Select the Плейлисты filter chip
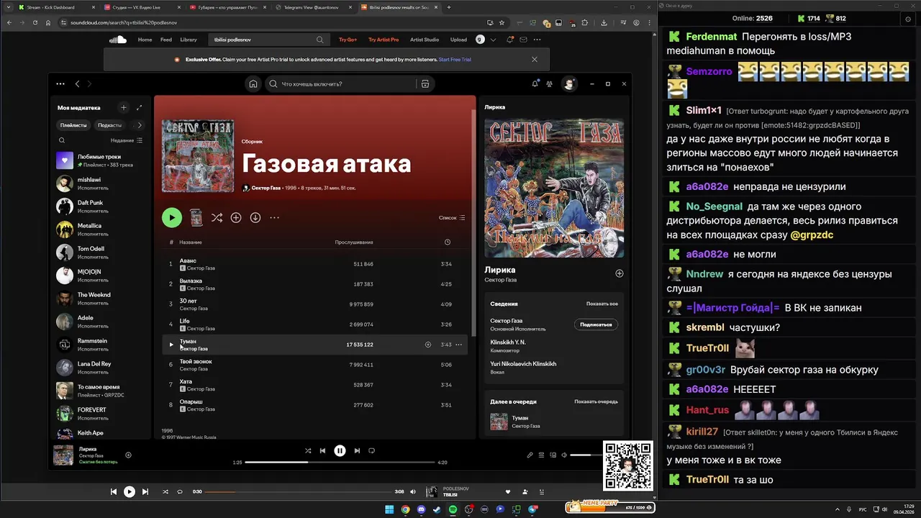This screenshot has height=518, width=921. (x=73, y=125)
